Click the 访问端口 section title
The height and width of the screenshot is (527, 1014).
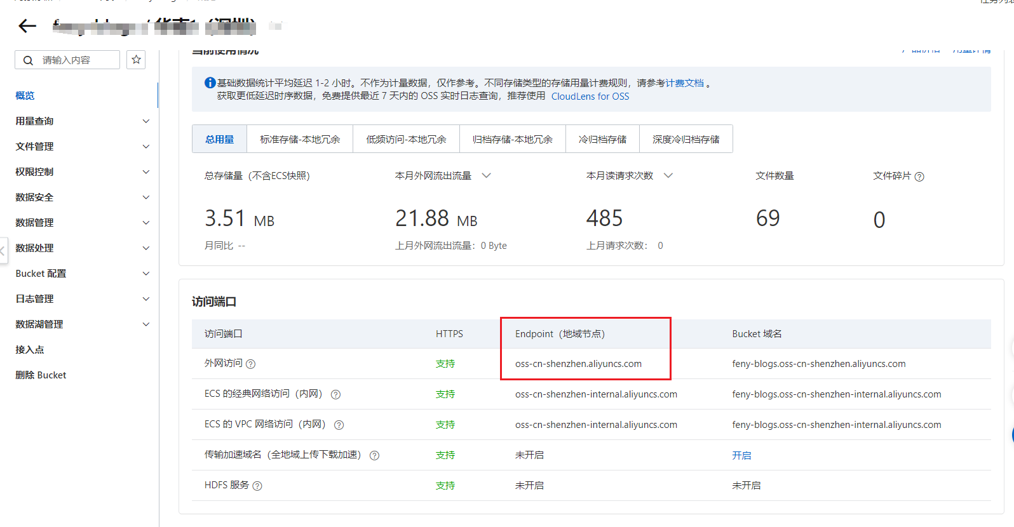coord(214,302)
